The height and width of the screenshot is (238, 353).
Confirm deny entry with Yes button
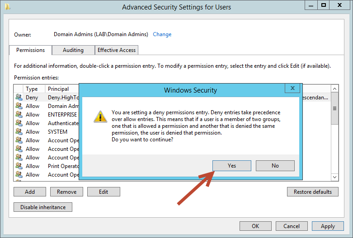[232, 166]
